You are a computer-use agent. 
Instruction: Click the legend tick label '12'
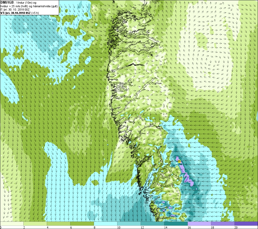tap(142, 227)
